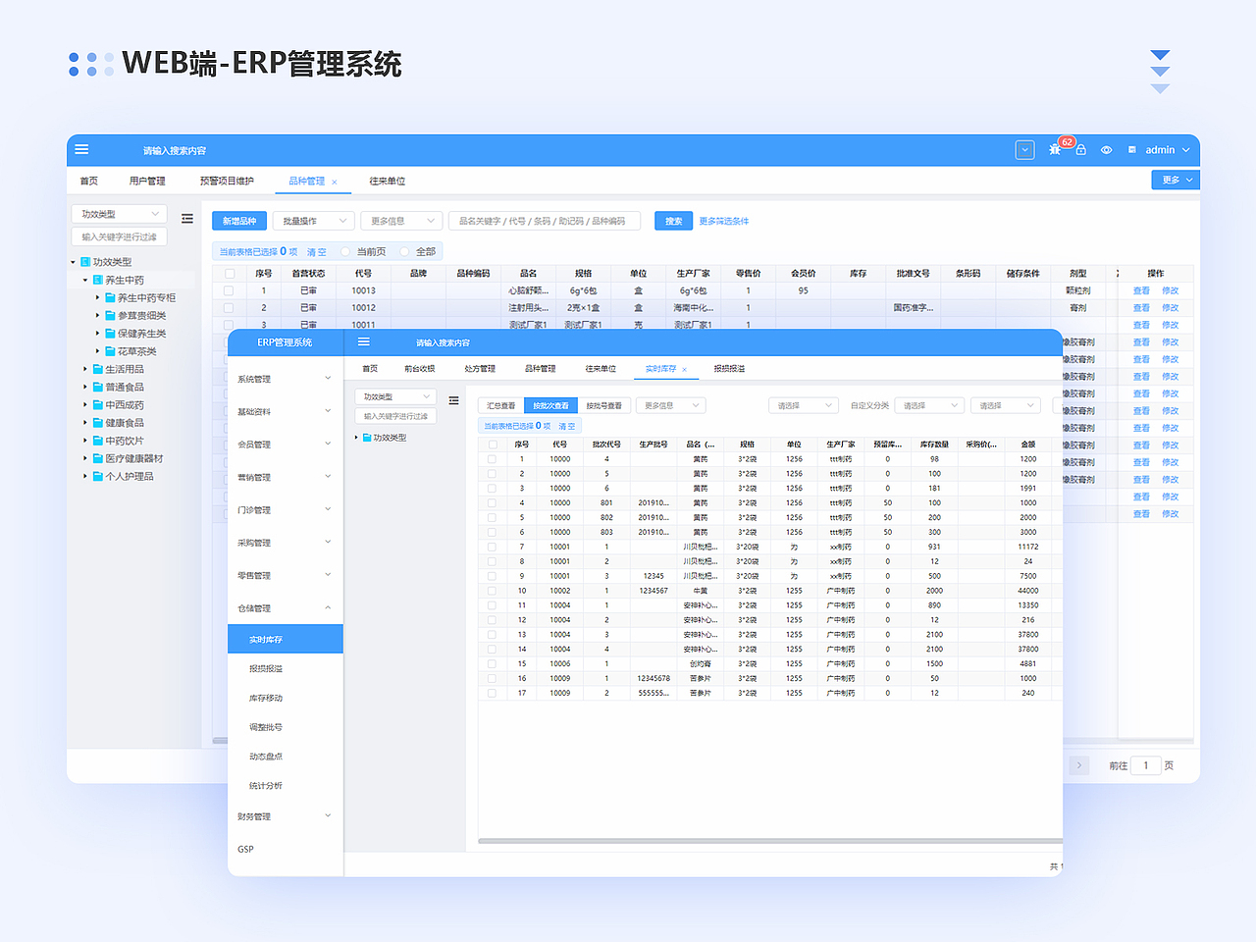Switch to 首页 tab in back window

pyautogui.click(x=89, y=181)
